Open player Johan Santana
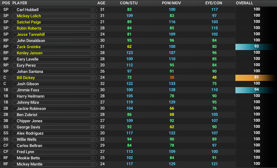 pos(30,72)
